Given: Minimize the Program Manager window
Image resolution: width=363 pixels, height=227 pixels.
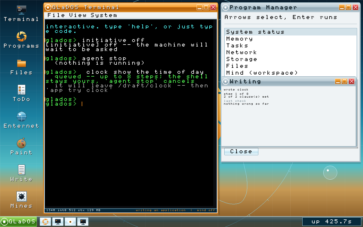Looking at the screenshot, I should point(342,7).
